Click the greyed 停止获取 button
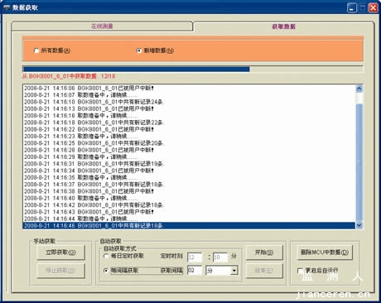 pyautogui.click(x=60, y=271)
